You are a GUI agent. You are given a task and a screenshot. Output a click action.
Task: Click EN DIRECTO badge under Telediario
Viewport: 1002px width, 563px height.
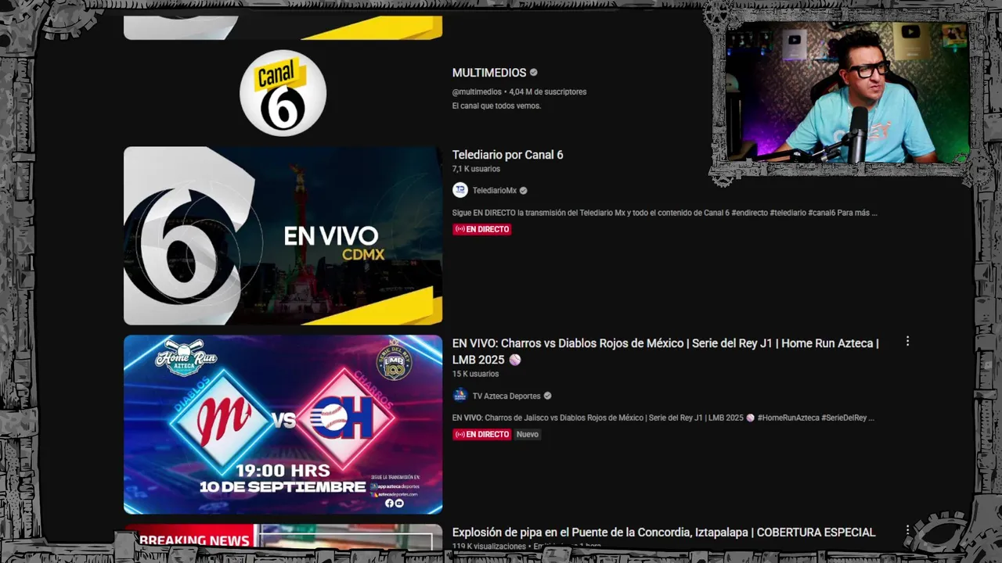(x=482, y=229)
